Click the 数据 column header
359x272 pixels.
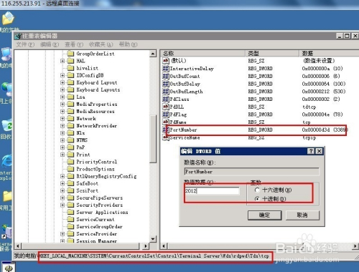tap(329, 53)
